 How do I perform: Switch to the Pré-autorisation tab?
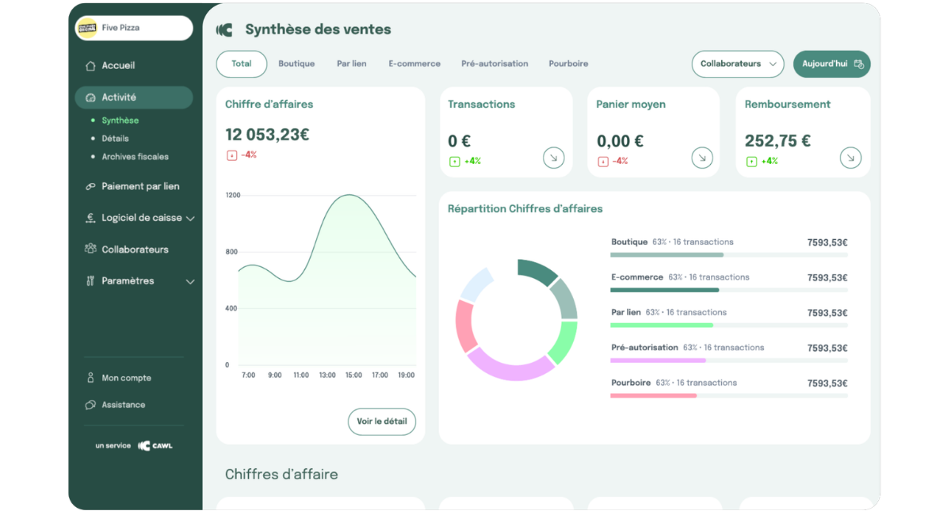coord(495,64)
